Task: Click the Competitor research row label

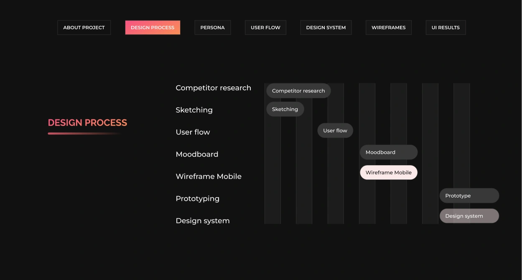Action: 213,88
